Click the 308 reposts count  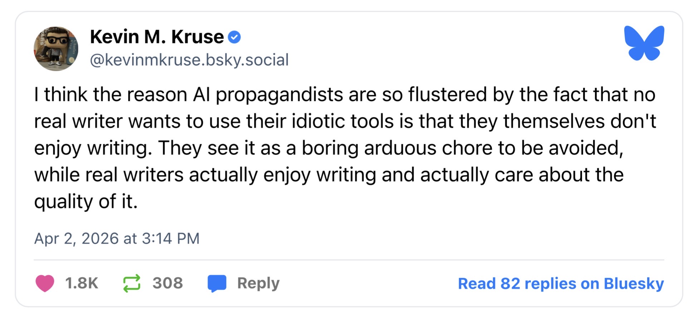click(167, 283)
